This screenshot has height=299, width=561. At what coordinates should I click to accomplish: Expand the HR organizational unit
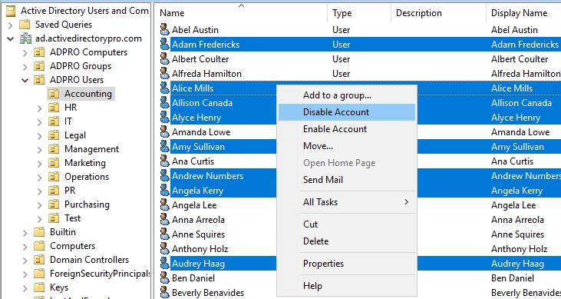[x=40, y=108]
